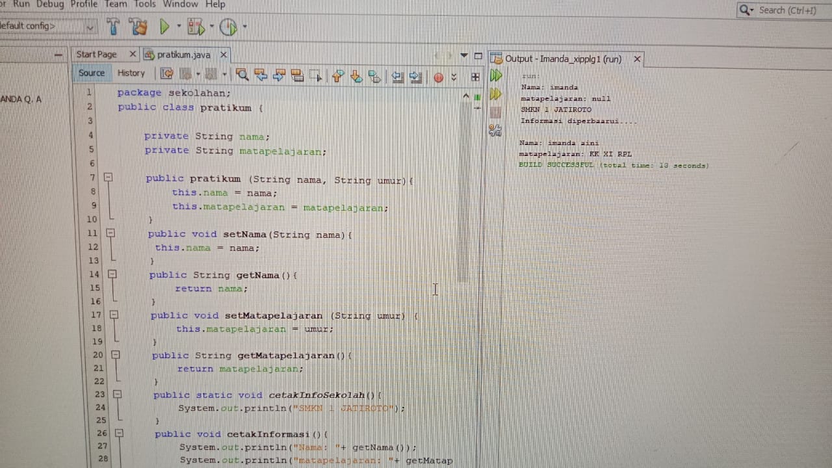Click the editor vertical scrollbar
Screen dimensions: 832x468
(x=464, y=195)
